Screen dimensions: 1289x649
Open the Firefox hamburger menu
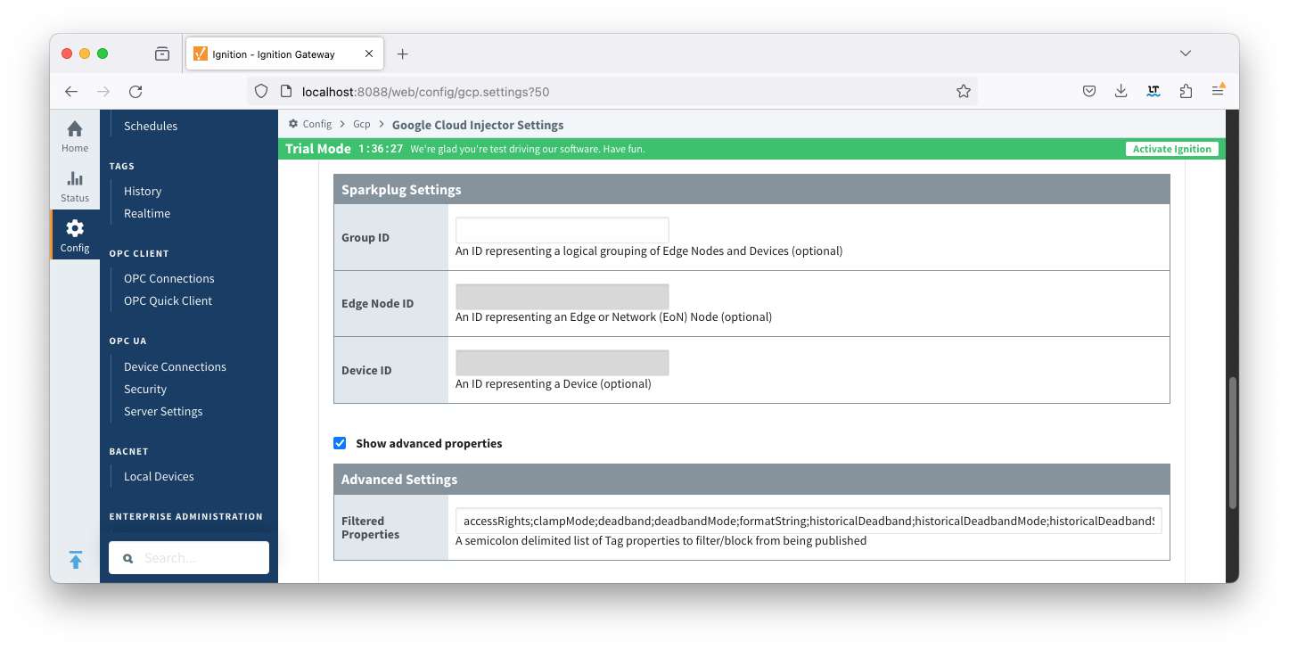pos(1218,91)
